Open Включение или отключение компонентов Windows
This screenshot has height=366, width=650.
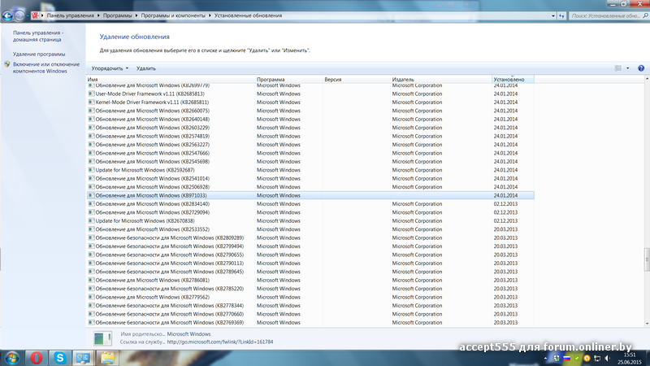[x=46, y=68]
